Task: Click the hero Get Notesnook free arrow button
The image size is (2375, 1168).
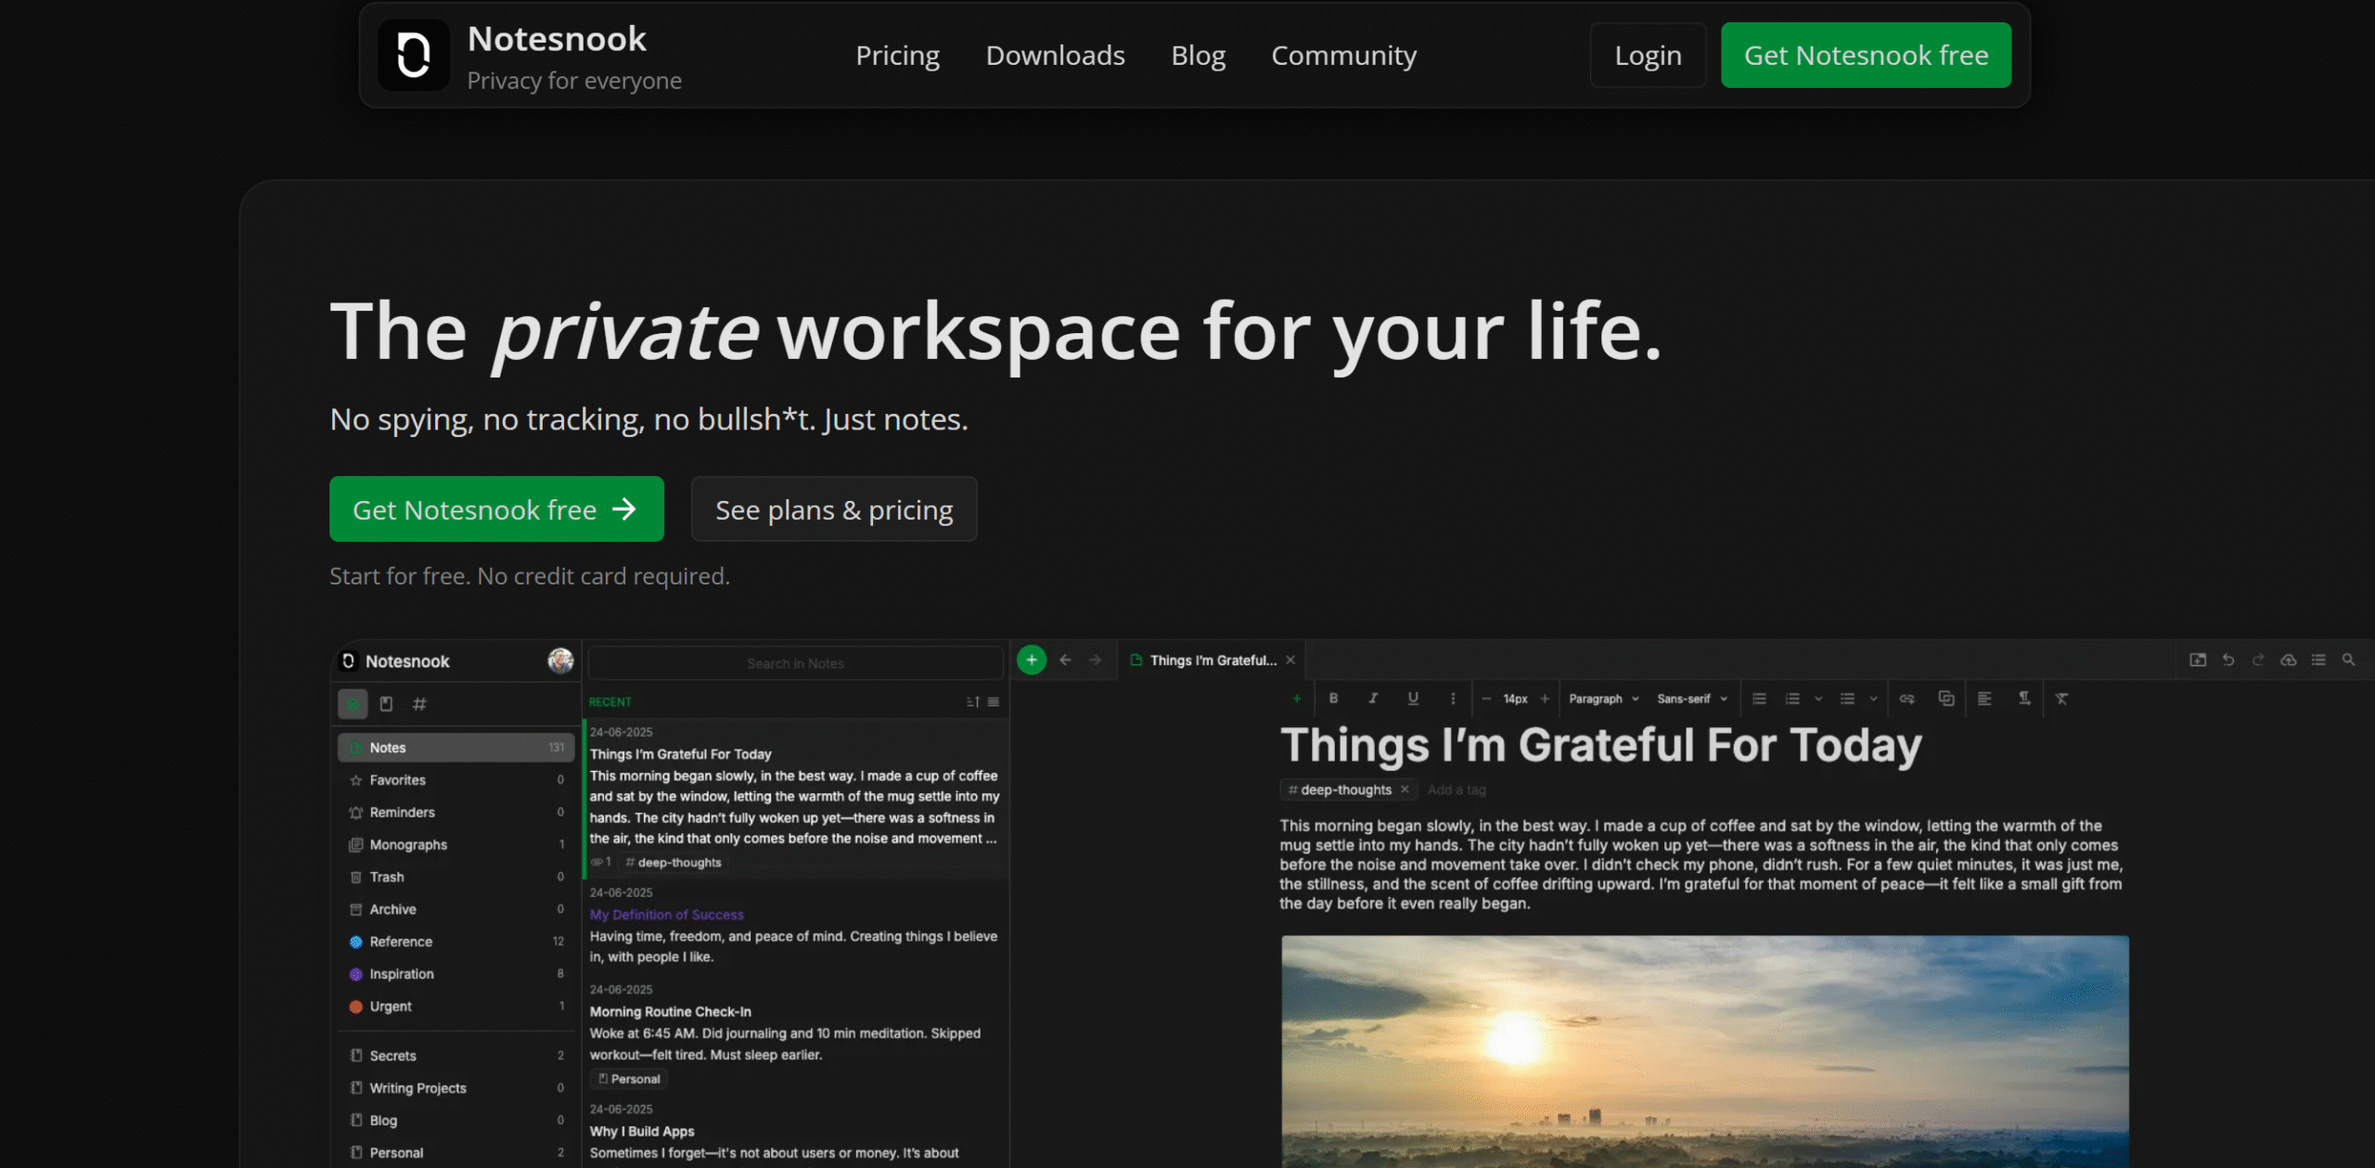Action: (496, 509)
